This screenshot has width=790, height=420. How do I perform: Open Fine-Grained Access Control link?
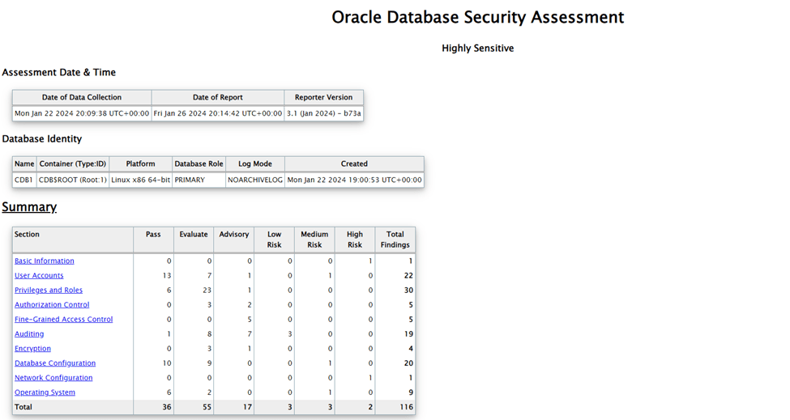[x=63, y=319]
